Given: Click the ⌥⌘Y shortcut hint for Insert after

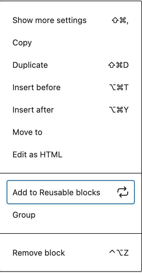Looking at the screenshot, I should (x=119, y=110).
